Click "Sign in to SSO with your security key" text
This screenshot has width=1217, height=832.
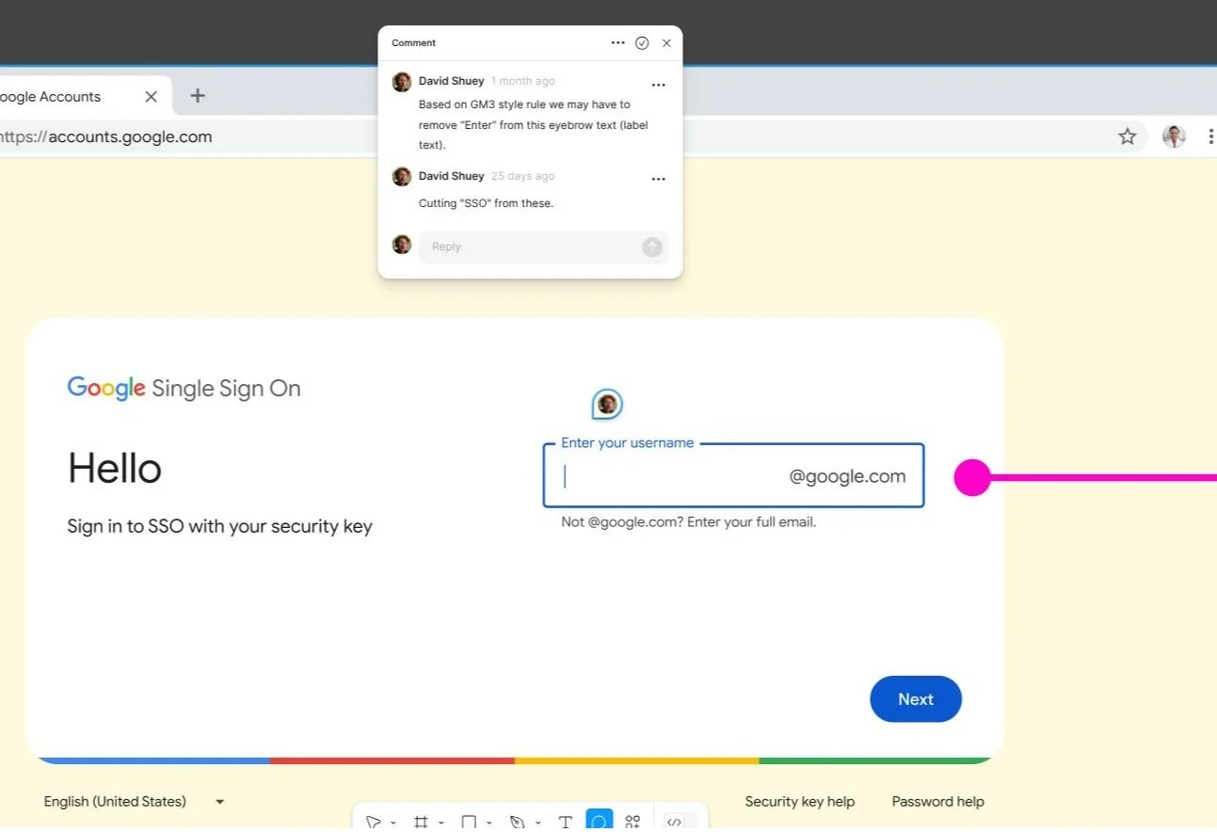(219, 526)
